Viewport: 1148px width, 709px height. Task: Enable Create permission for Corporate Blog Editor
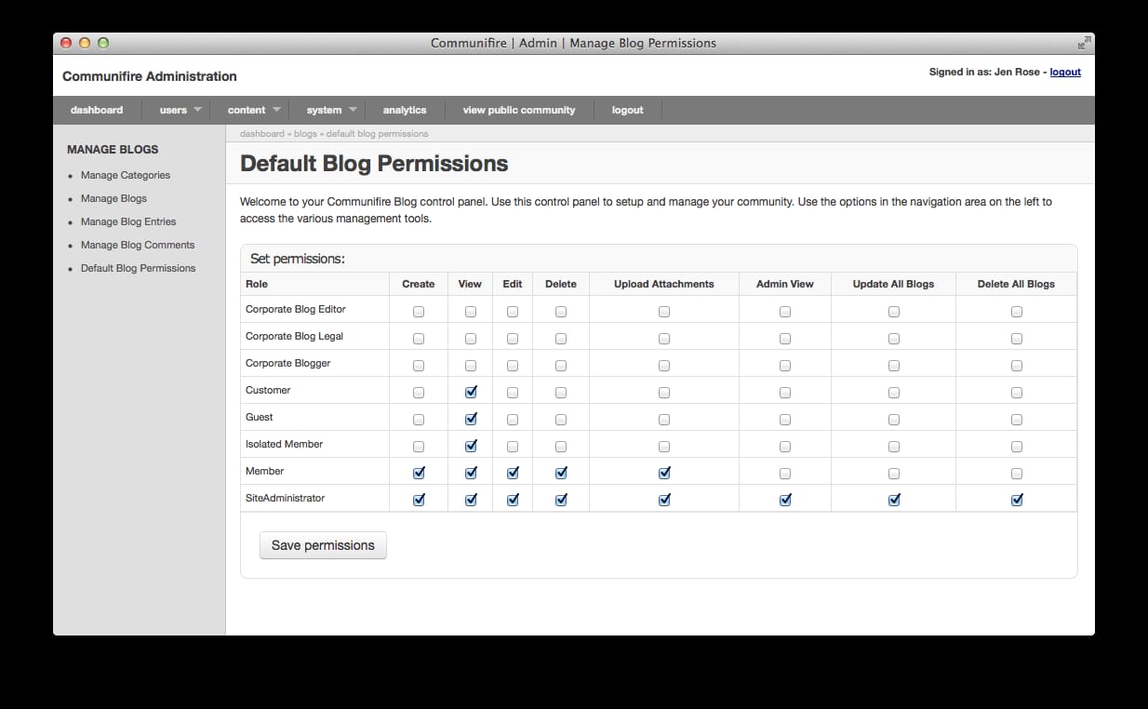coord(418,311)
